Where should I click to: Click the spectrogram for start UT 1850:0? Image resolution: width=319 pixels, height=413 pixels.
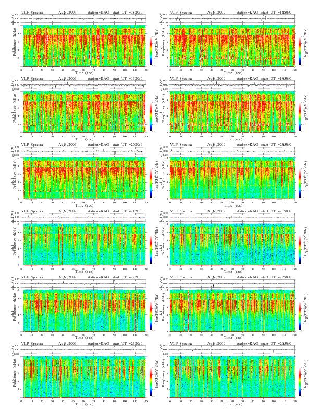pyautogui.click(x=232, y=45)
